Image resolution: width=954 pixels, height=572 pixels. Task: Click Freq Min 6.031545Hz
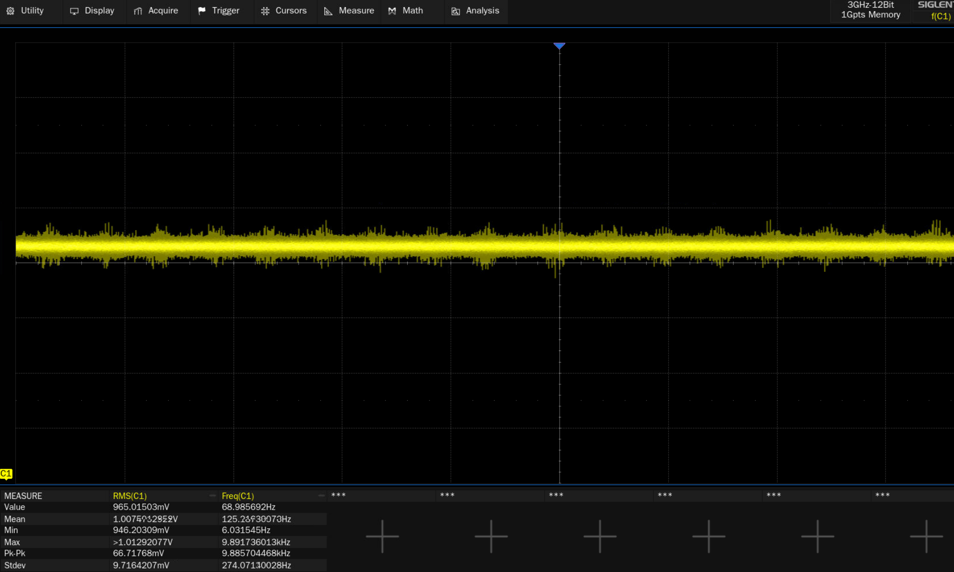pos(246,530)
